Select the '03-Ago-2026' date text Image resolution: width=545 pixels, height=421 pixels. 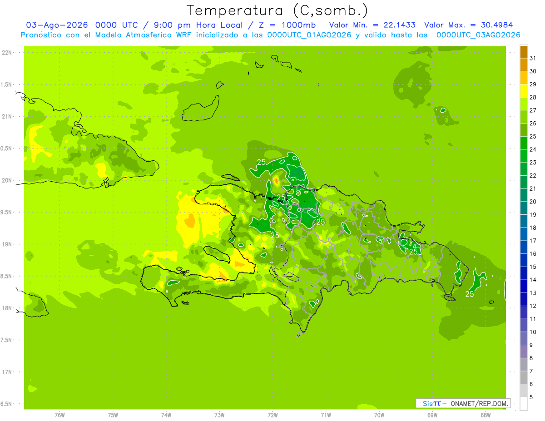pyautogui.click(x=57, y=25)
